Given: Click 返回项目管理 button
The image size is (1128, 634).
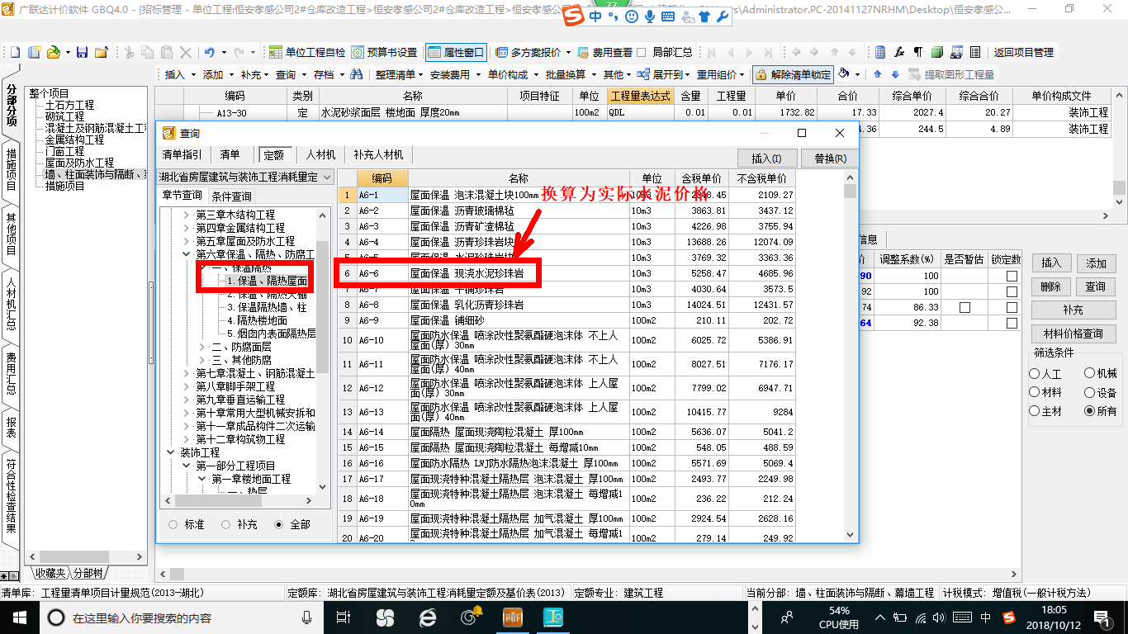Looking at the screenshot, I should pos(1023,52).
